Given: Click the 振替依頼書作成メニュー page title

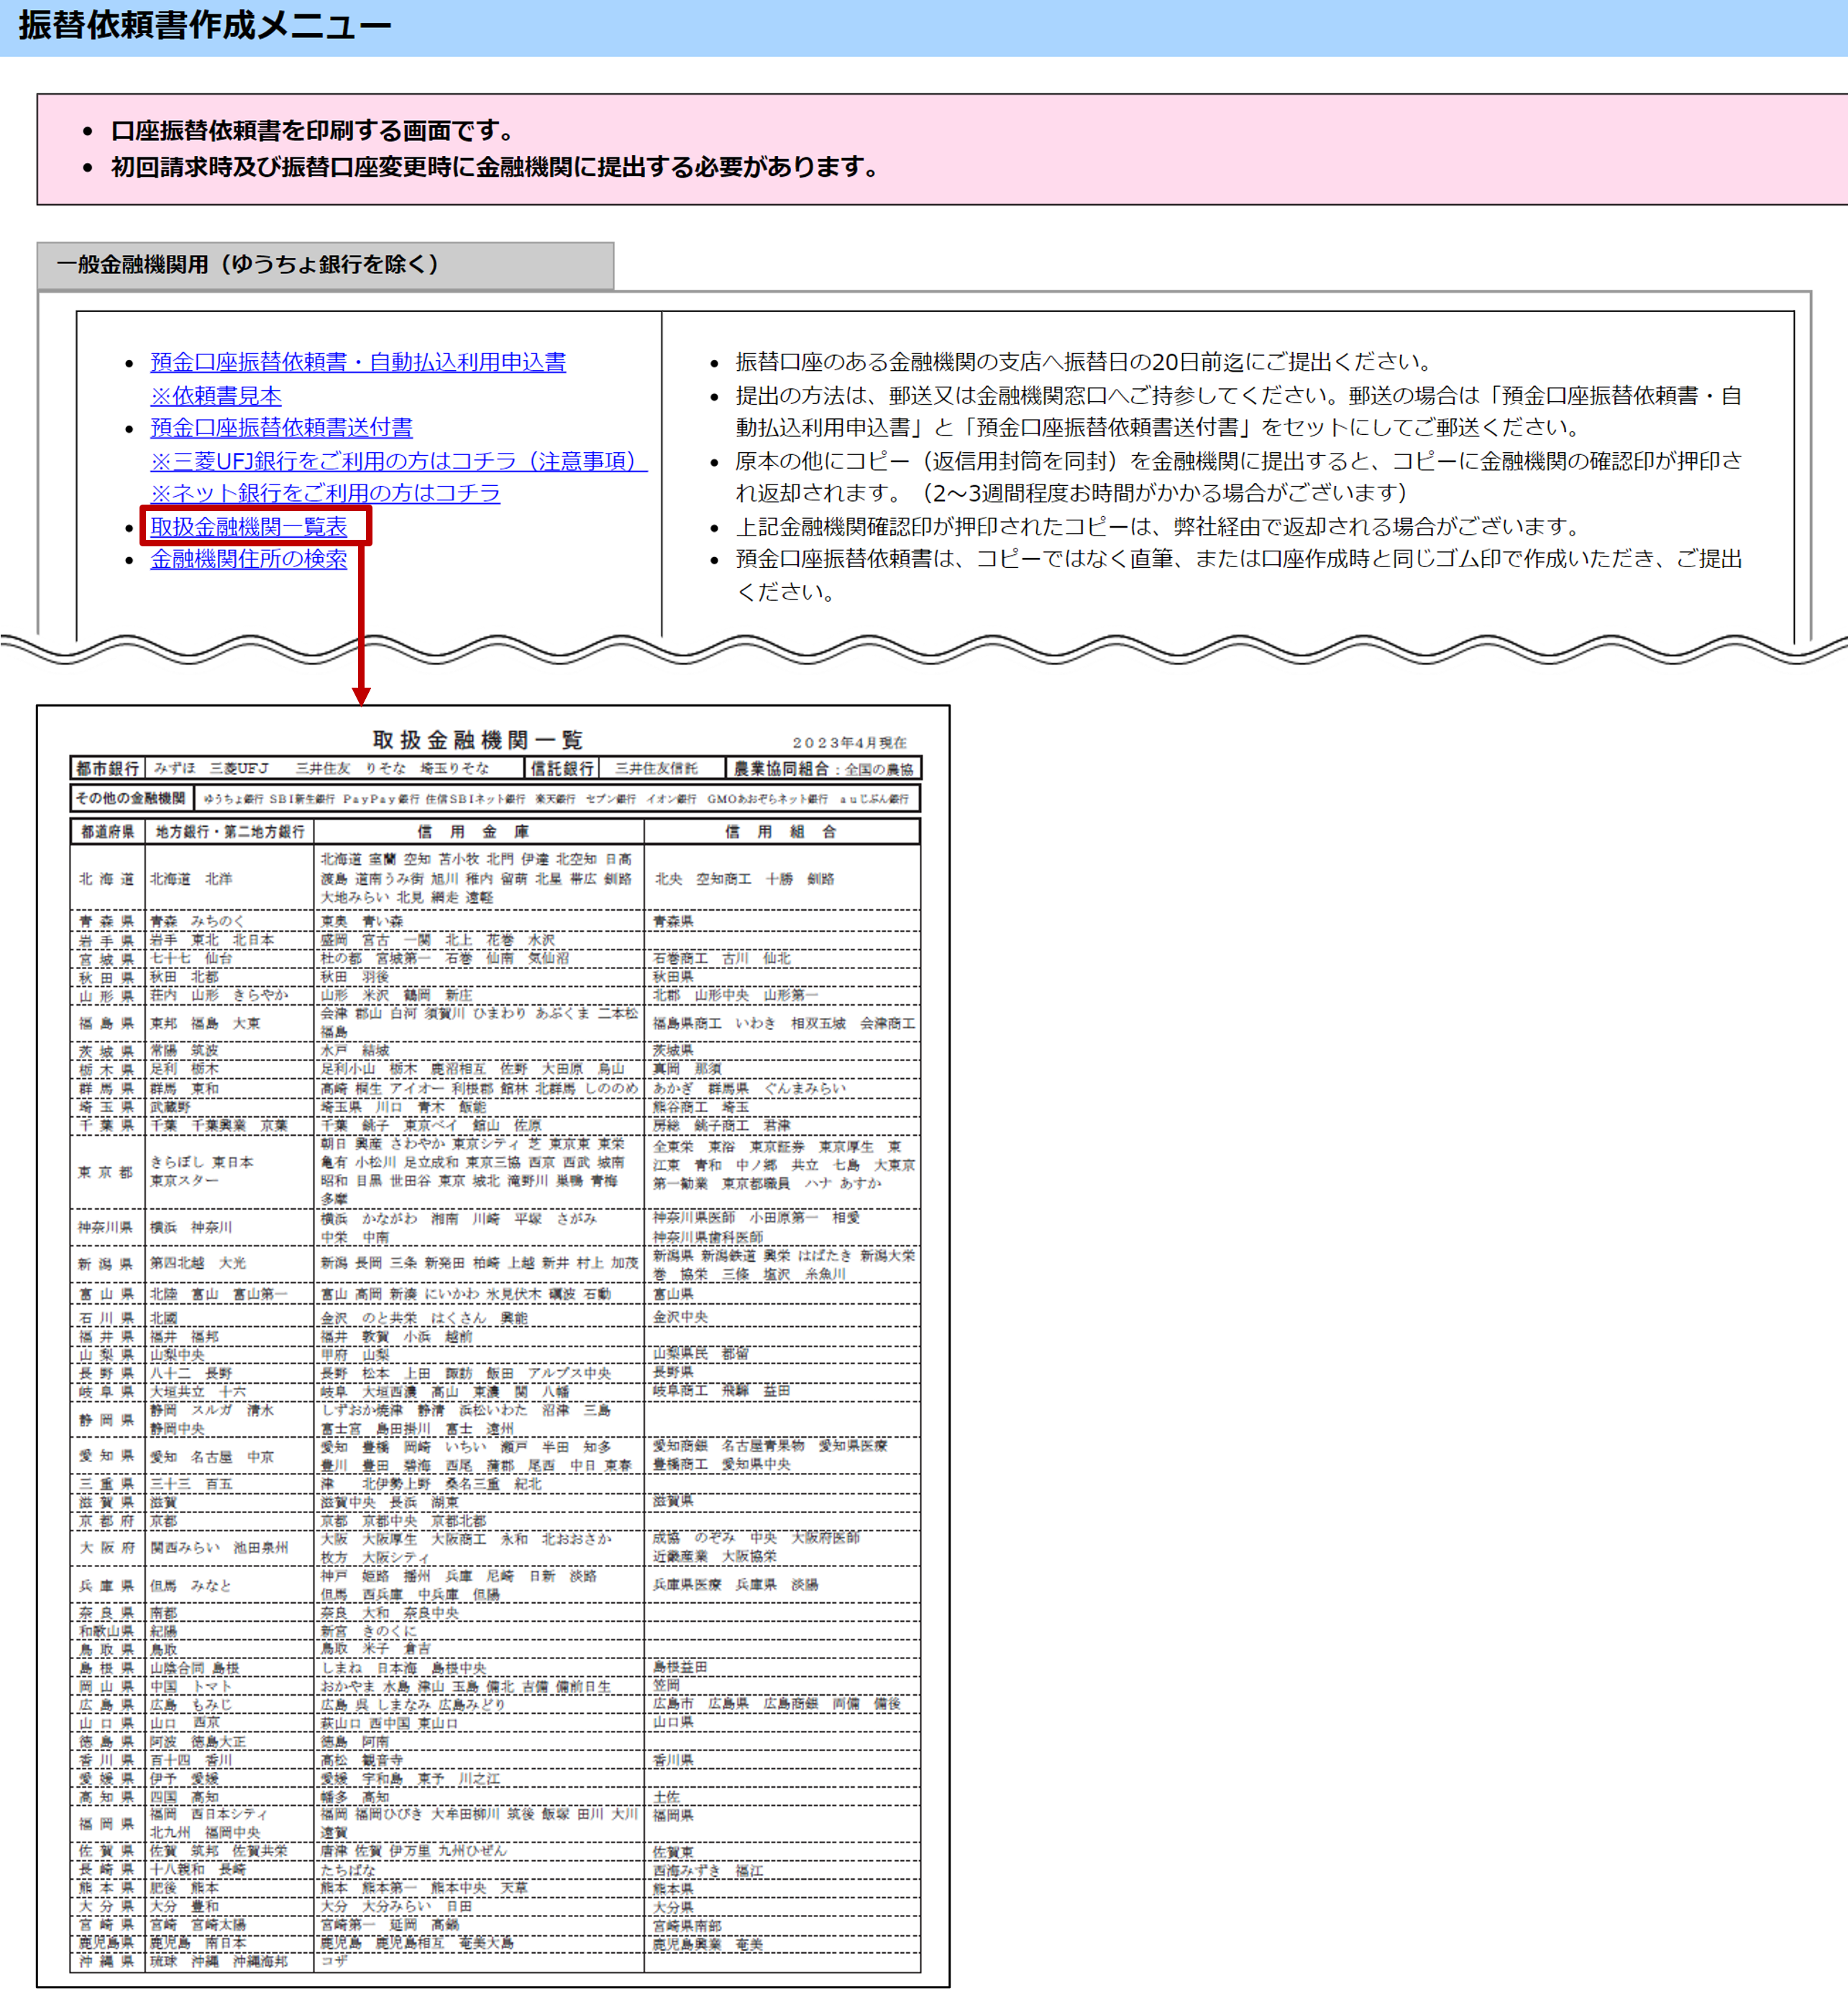Looking at the screenshot, I should (x=205, y=26).
